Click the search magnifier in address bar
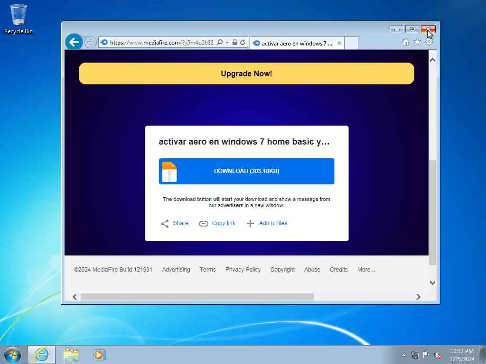Image resolution: width=486 pixels, height=364 pixels. click(220, 42)
